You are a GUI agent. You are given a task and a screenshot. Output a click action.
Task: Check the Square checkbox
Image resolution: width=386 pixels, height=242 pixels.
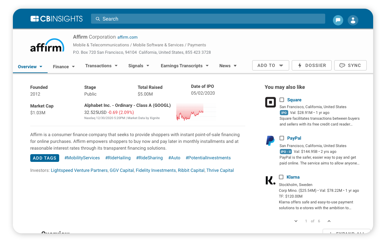click(282, 100)
